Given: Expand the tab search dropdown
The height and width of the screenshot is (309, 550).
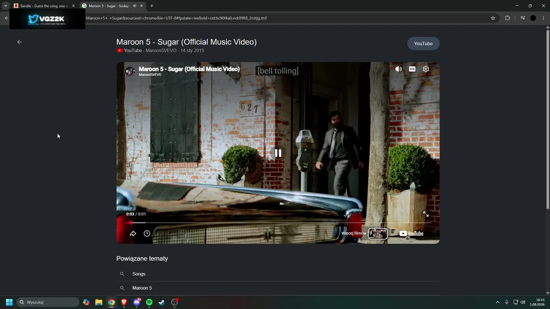Looking at the screenshot, I should [x=6, y=6].
